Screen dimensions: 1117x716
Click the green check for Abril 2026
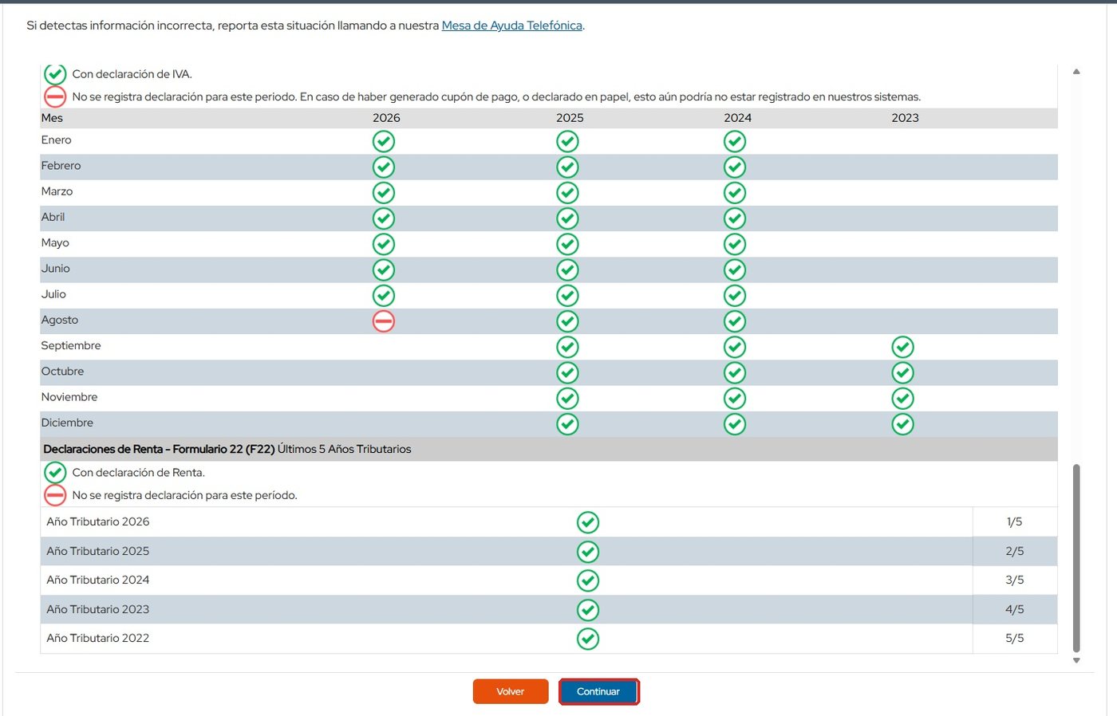tap(384, 218)
